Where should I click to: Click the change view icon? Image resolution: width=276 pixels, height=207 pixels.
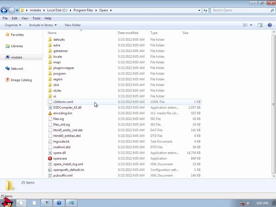pos(245,25)
